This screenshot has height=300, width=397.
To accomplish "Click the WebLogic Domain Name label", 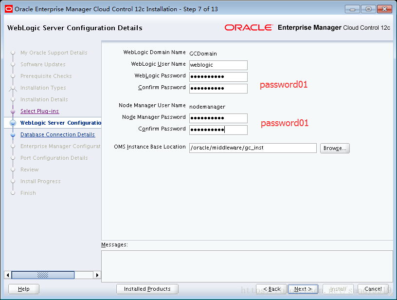I will pos(154,52).
